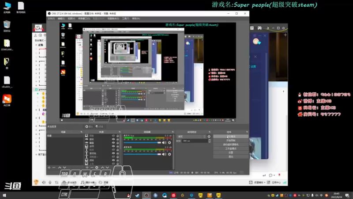This screenshot has width=353, height=199.
Task: Mute the 麦克风/Aux channel
Action: coord(164,142)
